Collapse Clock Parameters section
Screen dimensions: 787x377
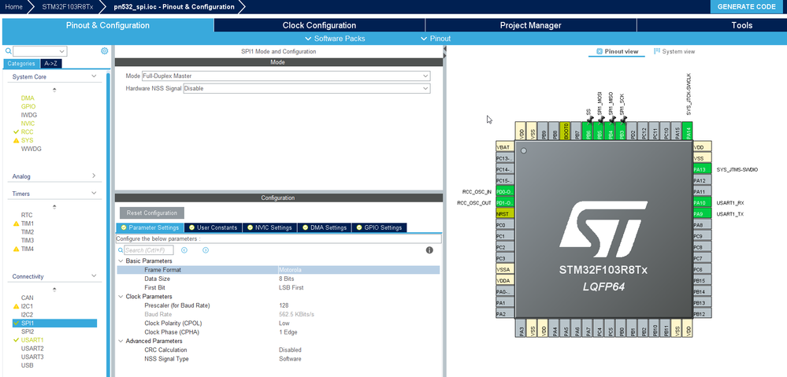[x=121, y=297]
